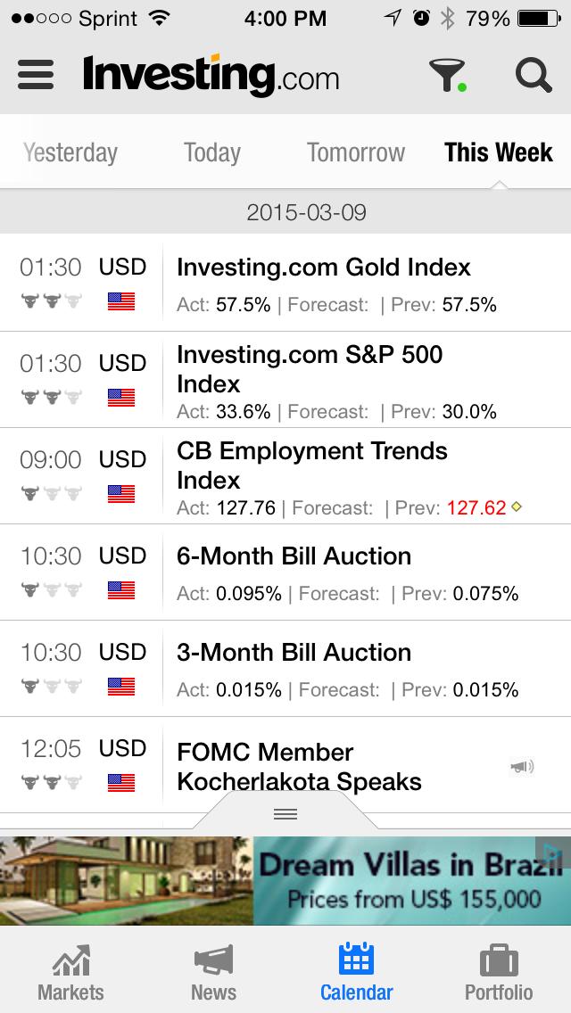Screen dimensions: 571x1013
Task: Open the CB Employment Trends Index event
Action: [285, 475]
